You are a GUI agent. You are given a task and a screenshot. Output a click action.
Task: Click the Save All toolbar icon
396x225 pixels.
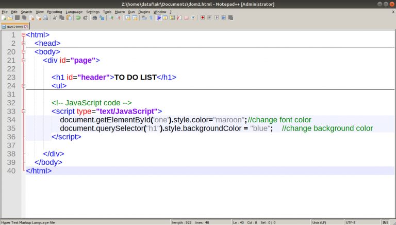click(24, 17)
